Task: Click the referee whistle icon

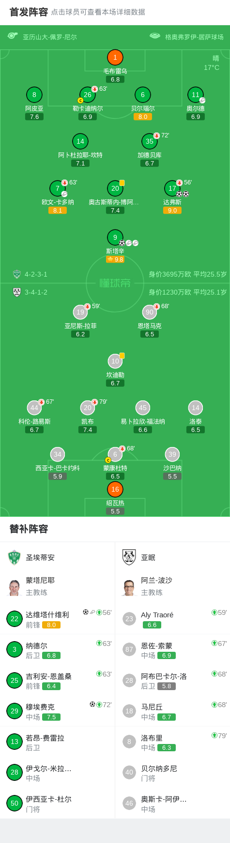Action: pyautogui.click(x=13, y=36)
